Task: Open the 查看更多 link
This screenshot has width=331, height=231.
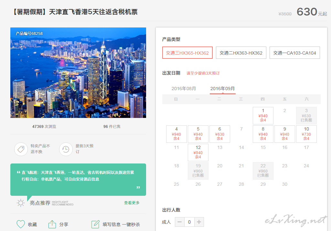Action: coord(132,203)
